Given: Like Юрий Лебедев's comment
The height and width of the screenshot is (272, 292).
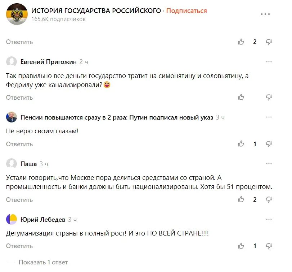Looking at the screenshot, I should coord(241,246).
